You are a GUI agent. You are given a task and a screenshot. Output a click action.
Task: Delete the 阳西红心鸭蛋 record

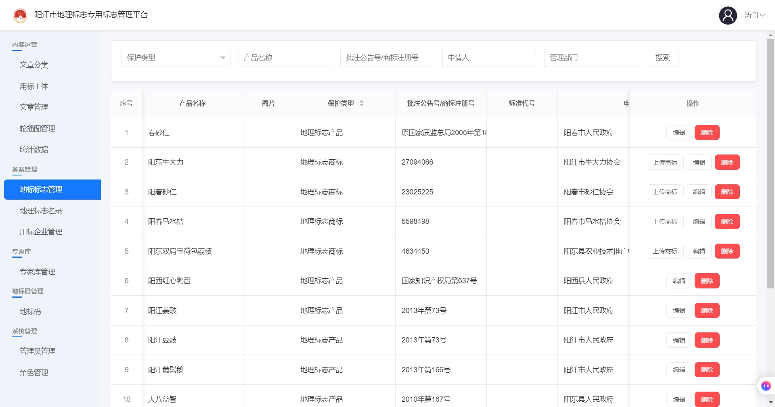click(x=707, y=281)
